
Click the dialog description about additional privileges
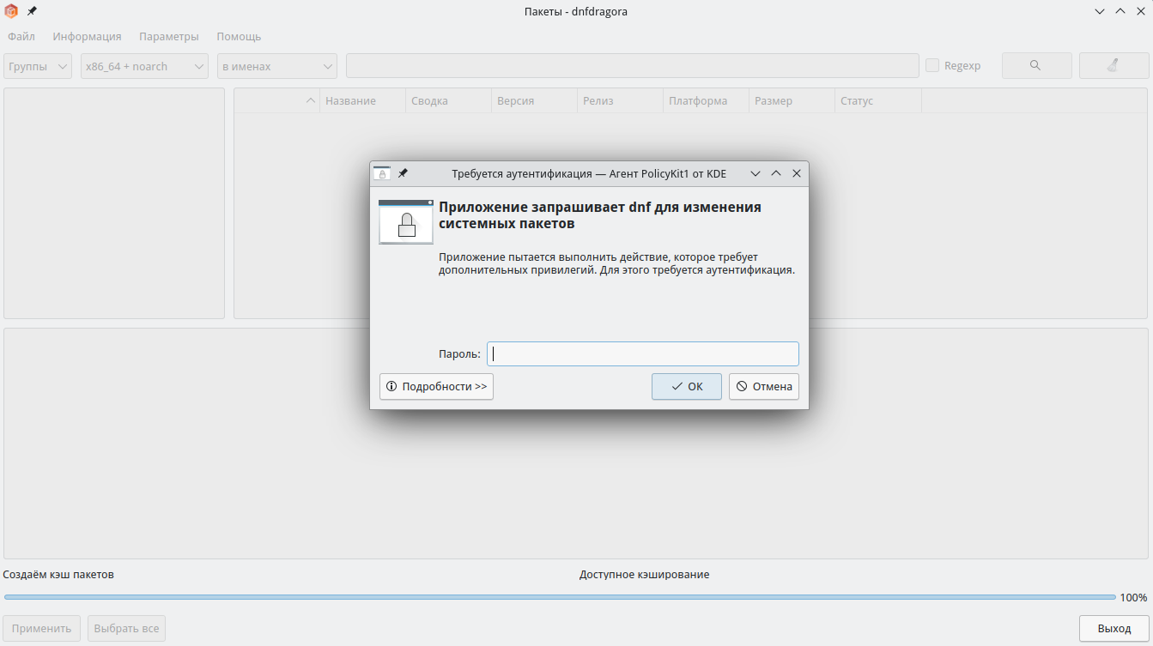coord(616,263)
